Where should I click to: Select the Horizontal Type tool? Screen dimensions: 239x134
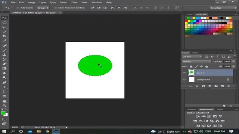(4, 87)
